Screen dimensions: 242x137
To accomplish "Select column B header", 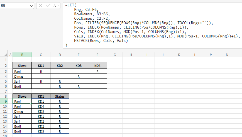I will [x=22, y=55].
